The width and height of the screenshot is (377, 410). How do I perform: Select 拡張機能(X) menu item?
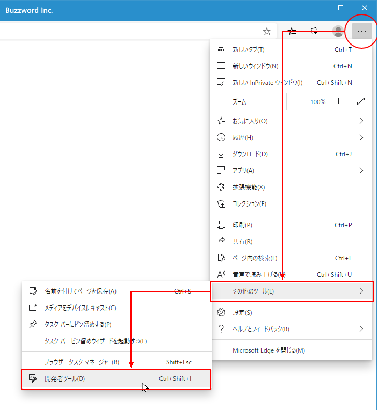291,187
